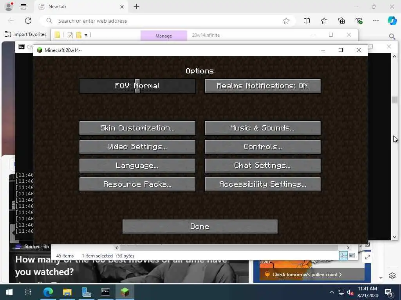Open Controls settings
The height and width of the screenshot is (300, 401).
263,147
